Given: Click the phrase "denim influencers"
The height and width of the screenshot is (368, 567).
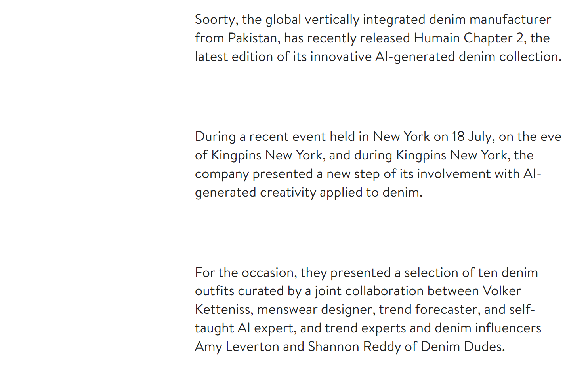Looking at the screenshot, I should tap(487, 328).
